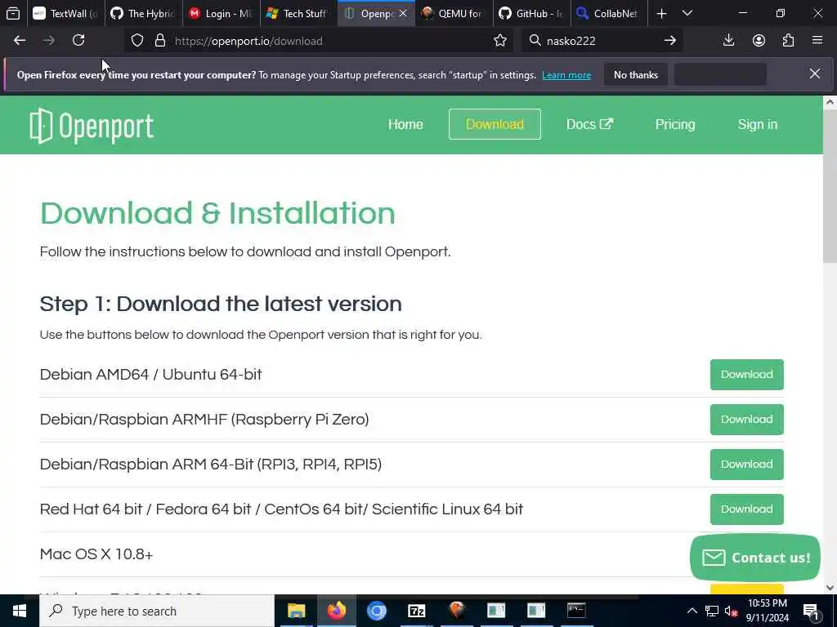Screen dimensions: 837x627
Task: Switch to the TextWall tab
Action: 65,13
